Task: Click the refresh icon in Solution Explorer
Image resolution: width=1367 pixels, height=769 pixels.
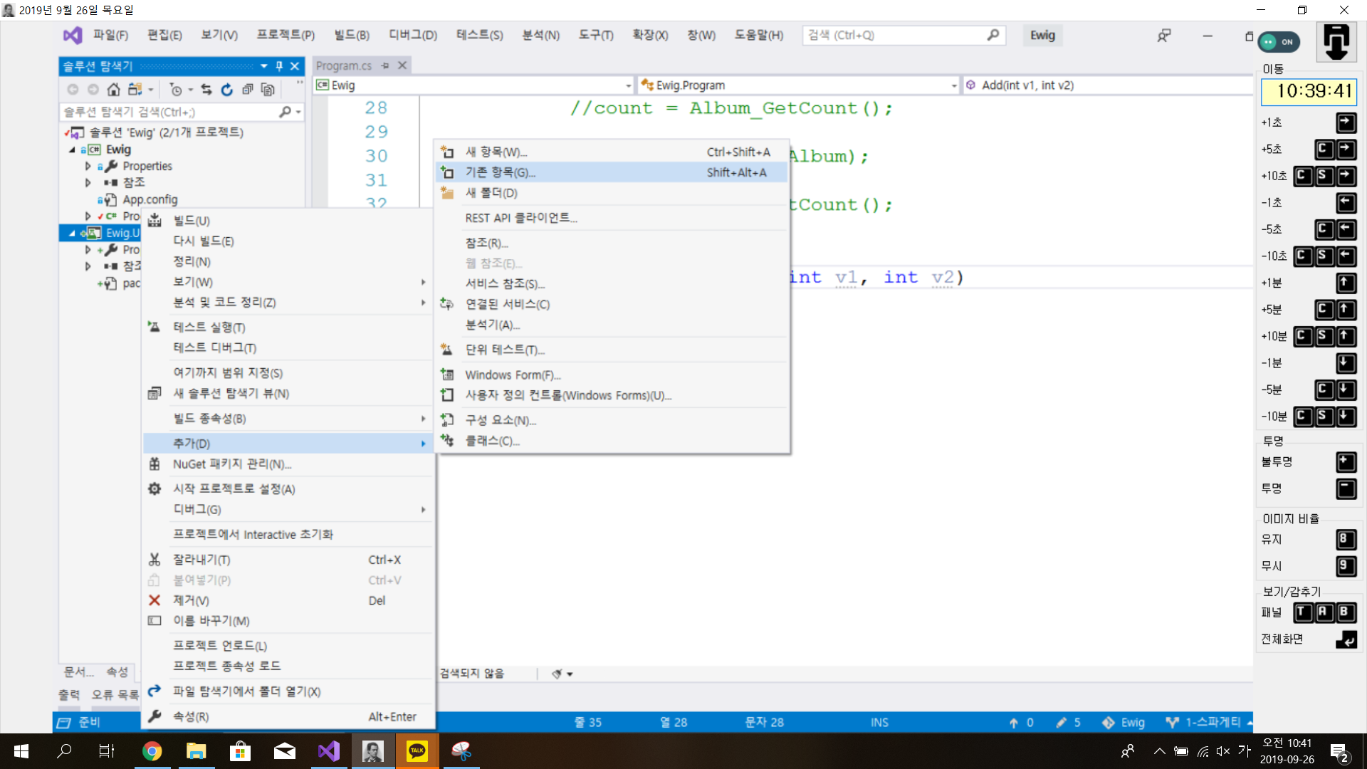Action: tap(226, 89)
